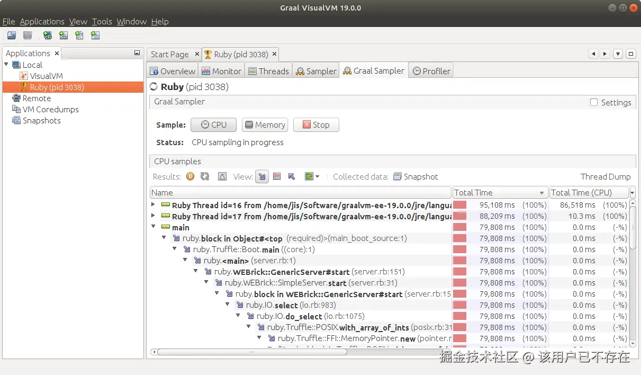Viewport: 641px width, 375px height.
Task: Take a Snapshot of collected data
Action: [416, 177]
